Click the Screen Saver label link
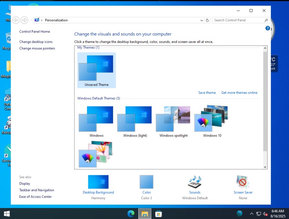The height and width of the screenshot is (219, 289). [x=243, y=192]
